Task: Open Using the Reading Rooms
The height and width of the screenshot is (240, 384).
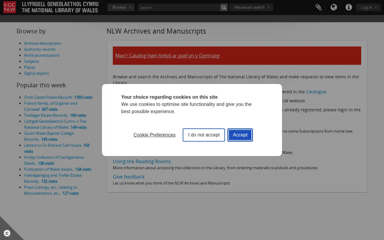Action: (x=142, y=161)
